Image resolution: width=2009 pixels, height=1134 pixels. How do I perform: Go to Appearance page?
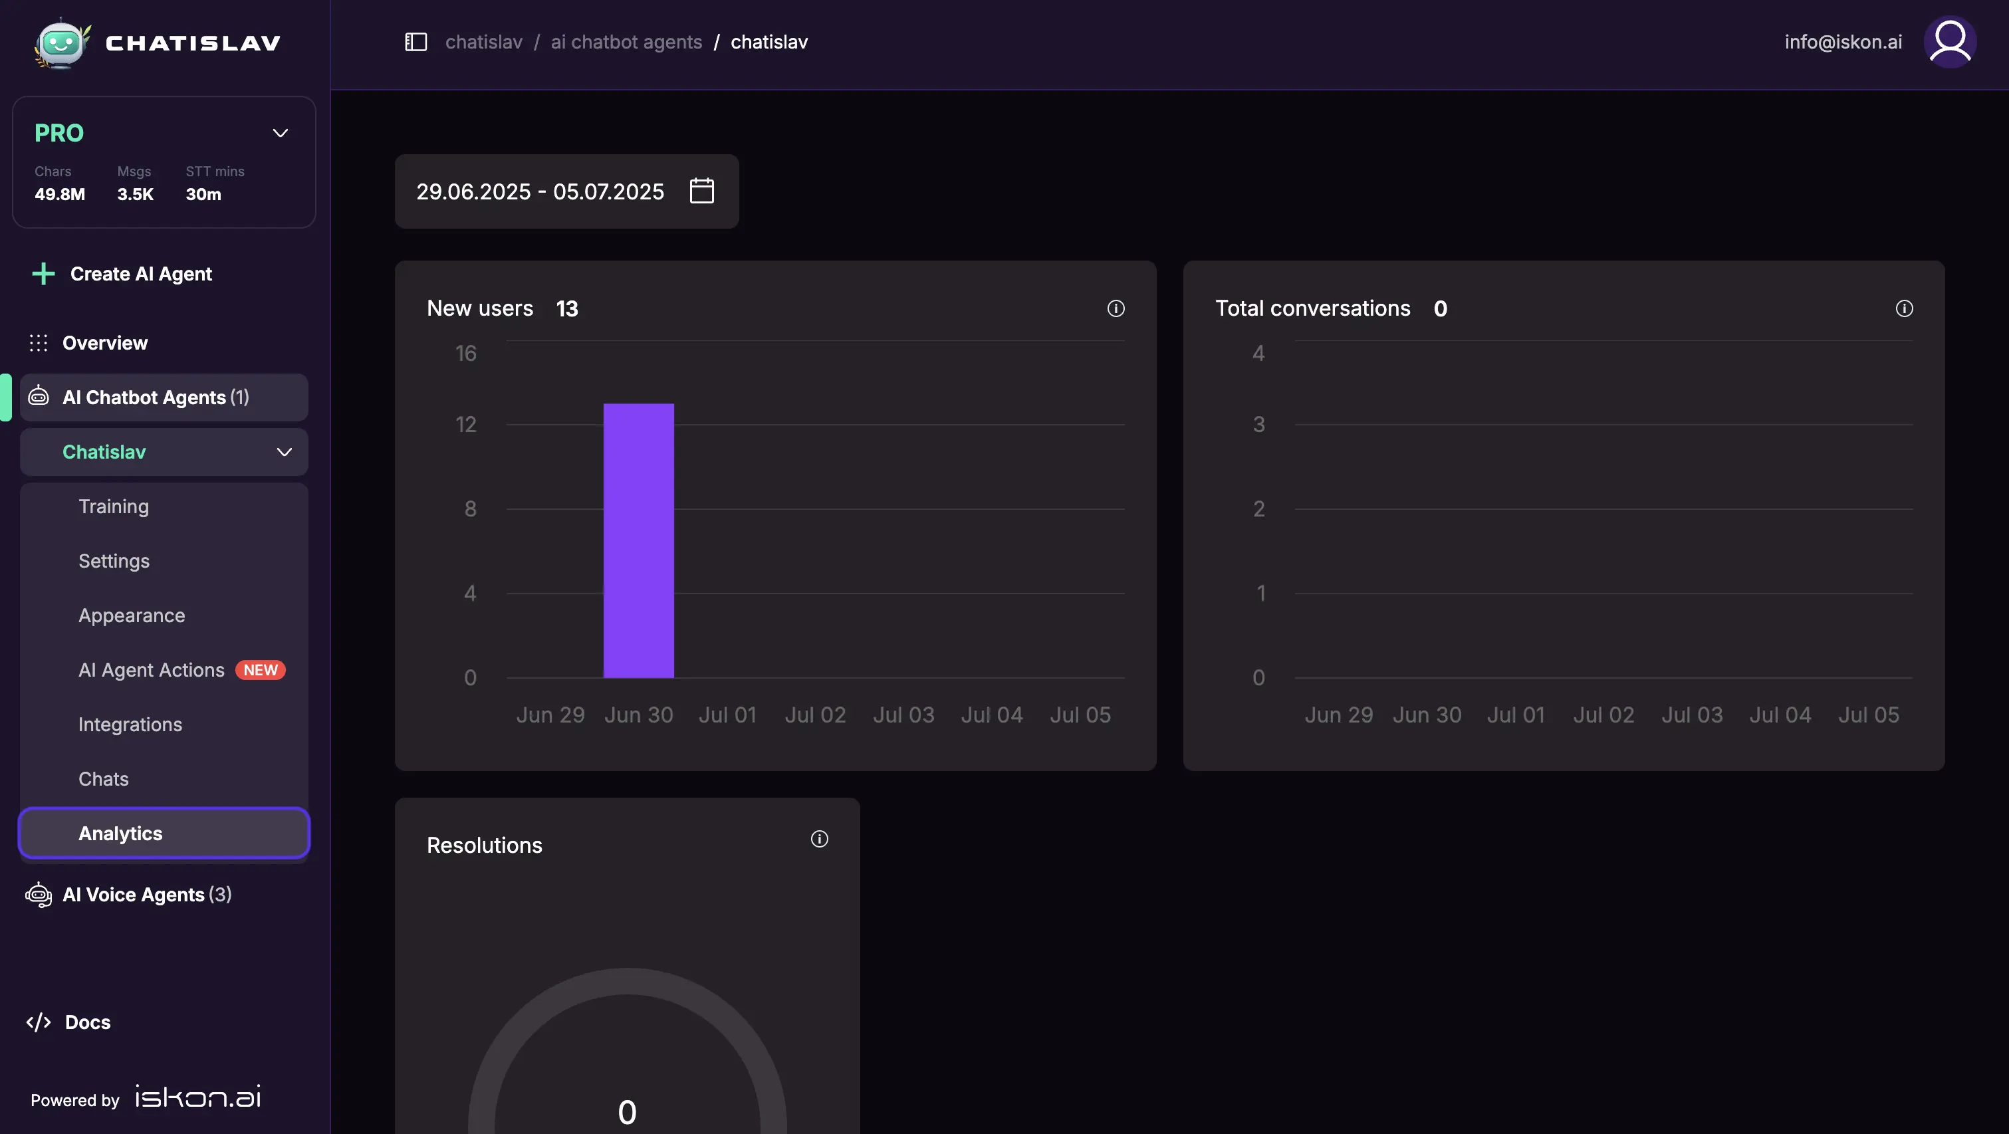coord(132,616)
